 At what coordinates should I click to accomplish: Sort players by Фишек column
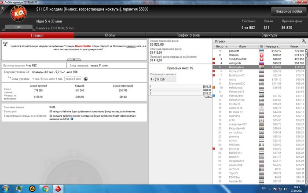click(x=293, y=46)
